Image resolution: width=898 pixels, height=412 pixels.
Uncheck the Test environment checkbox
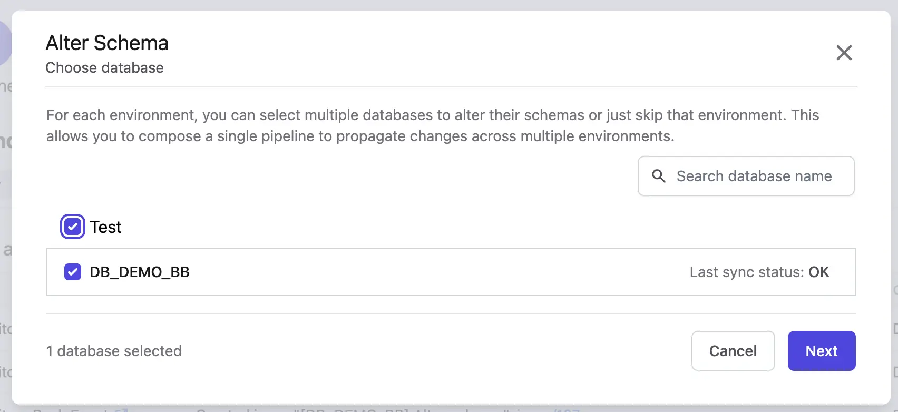pyautogui.click(x=73, y=227)
